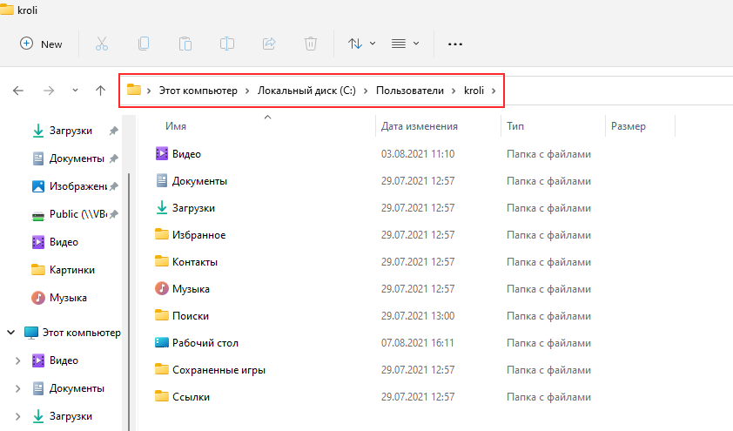
Task: Select Рабочий стол folder in list
Action: pyautogui.click(x=205, y=343)
